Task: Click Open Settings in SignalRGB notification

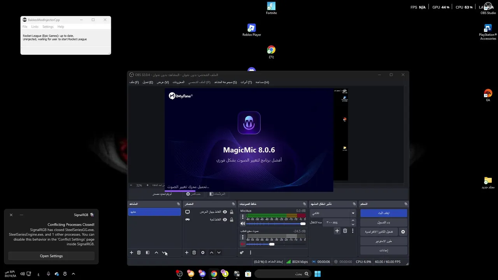Action: click(51, 256)
